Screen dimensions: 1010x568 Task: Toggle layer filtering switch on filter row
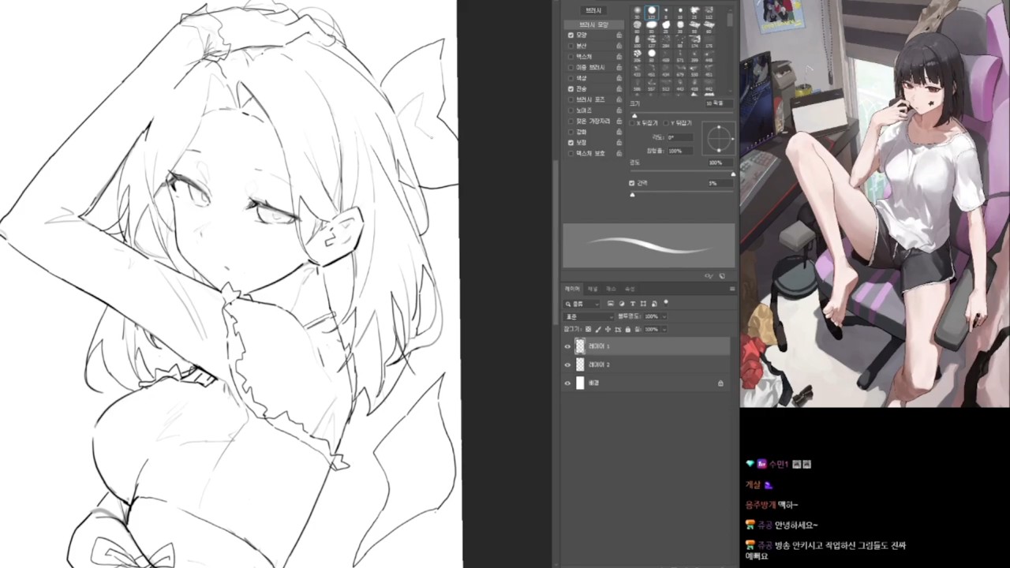tap(665, 303)
